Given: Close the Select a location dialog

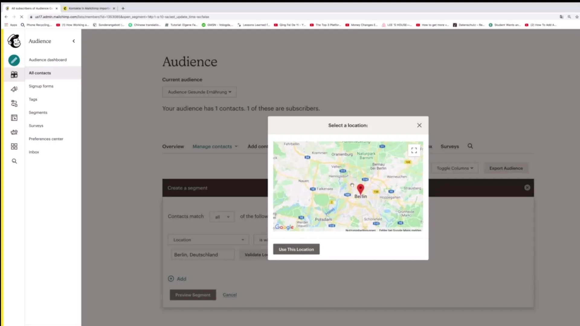Looking at the screenshot, I should click(x=419, y=125).
